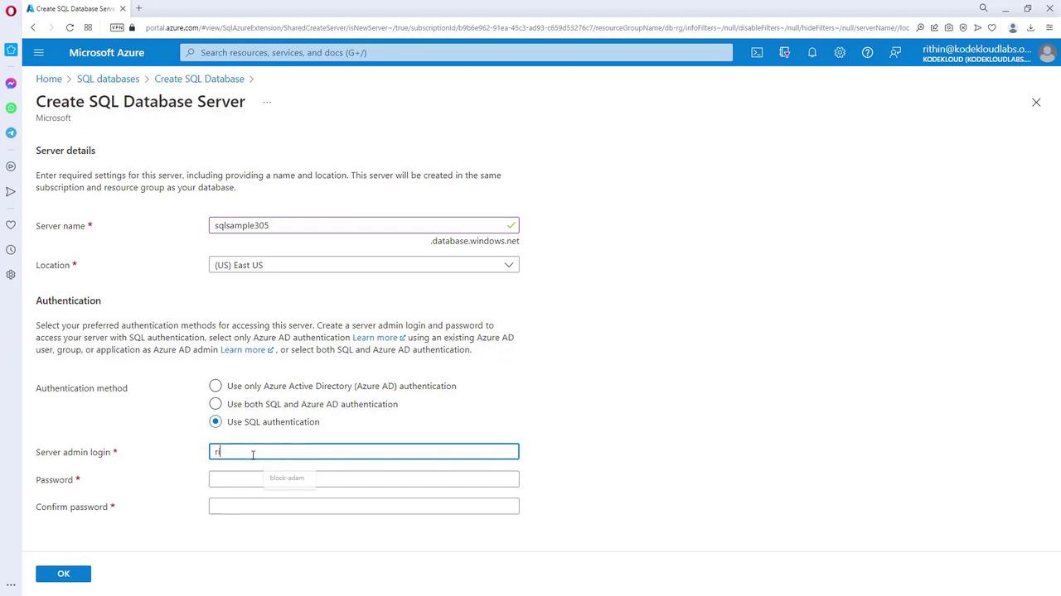The width and height of the screenshot is (1061, 596).
Task: Open the Azure help question mark
Action: point(867,52)
